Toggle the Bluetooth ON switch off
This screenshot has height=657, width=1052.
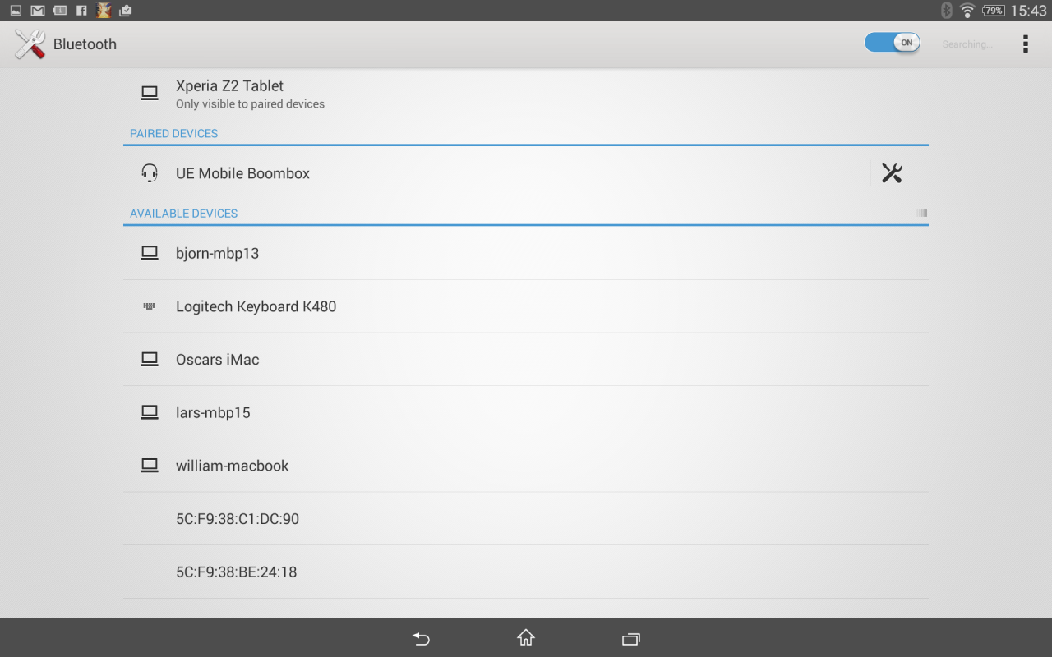pyautogui.click(x=892, y=43)
